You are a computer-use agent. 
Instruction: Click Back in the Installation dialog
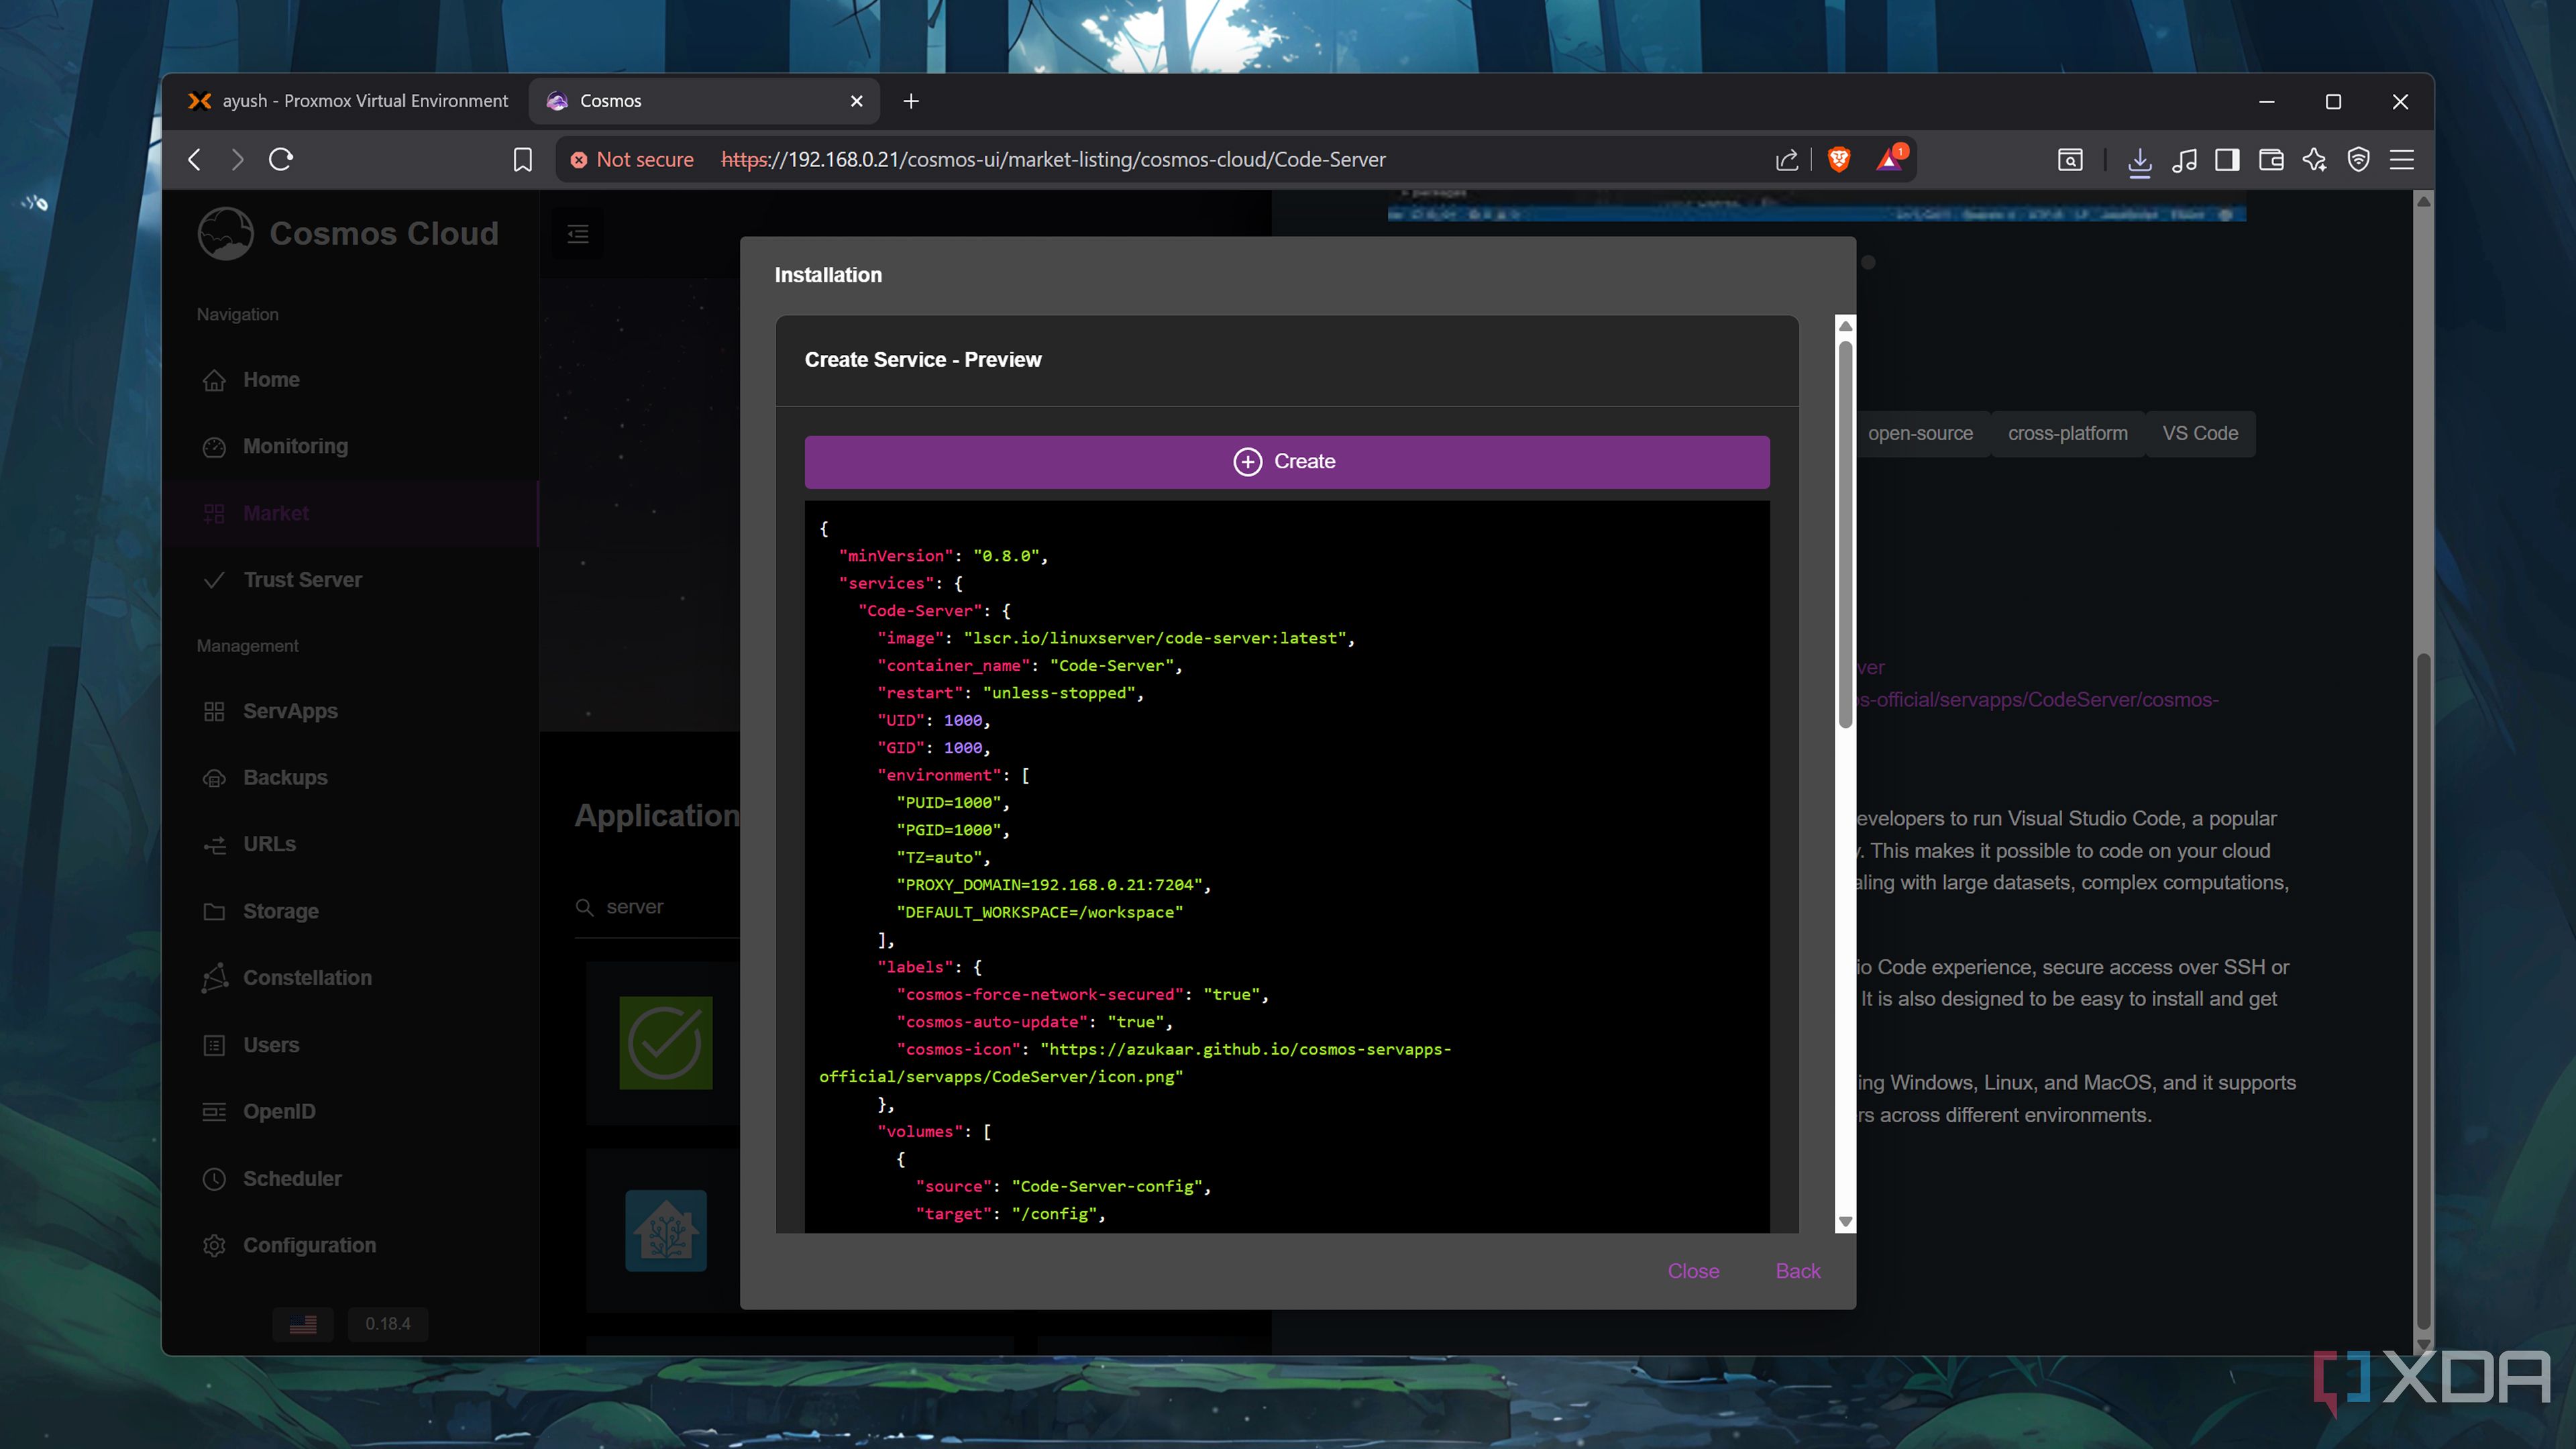[1797, 1271]
